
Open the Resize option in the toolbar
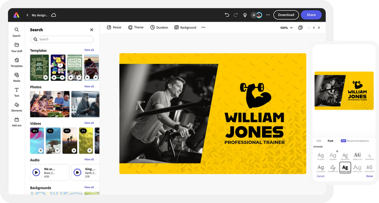coord(114,27)
